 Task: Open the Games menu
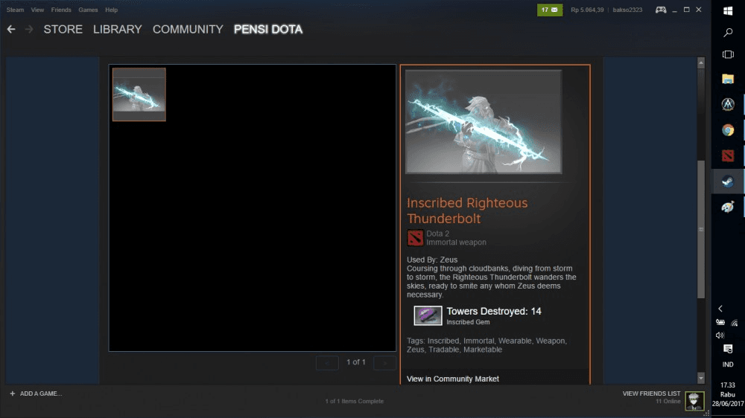88,10
